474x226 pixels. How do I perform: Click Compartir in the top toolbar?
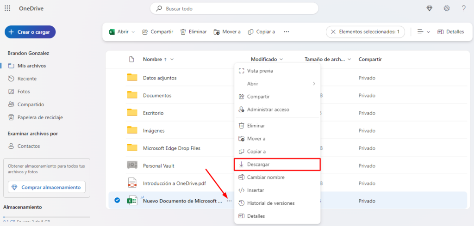(x=157, y=32)
